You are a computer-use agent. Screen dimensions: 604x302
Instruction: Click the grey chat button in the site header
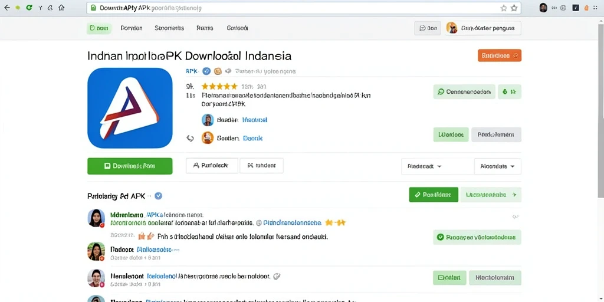(428, 28)
